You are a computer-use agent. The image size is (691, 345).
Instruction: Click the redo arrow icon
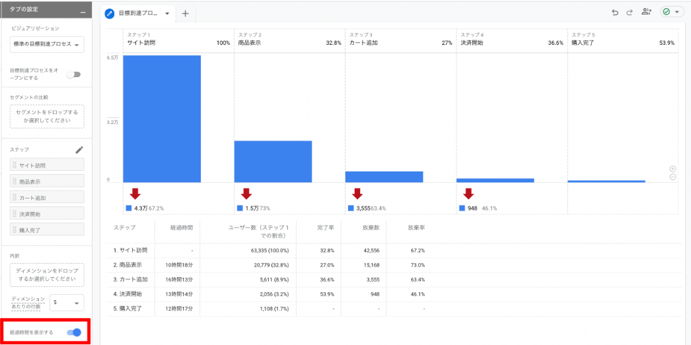630,13
